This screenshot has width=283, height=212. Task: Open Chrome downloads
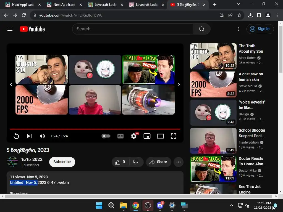(250, 15)
